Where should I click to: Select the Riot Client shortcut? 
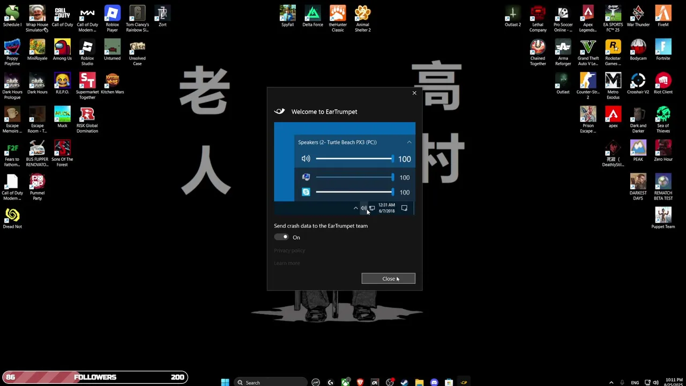pyautogui.click(x=663, y=84)
